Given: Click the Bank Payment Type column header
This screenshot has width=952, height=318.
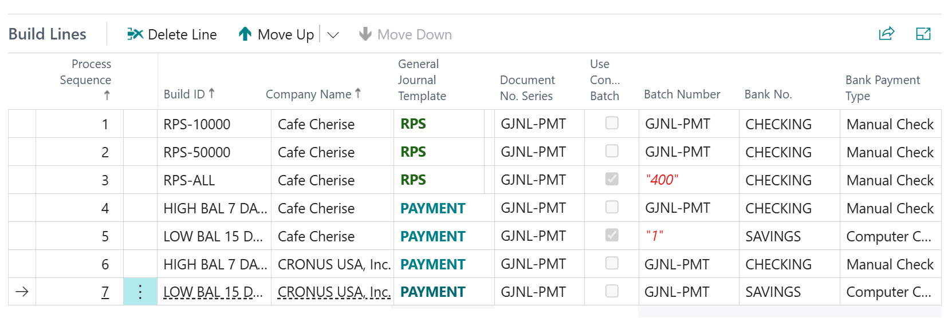Looking at the screenshot, I should [x=882, y=88].
